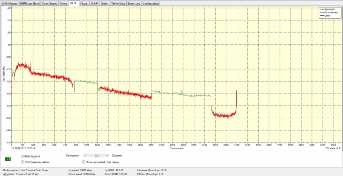Click the Other legend entry
Image resolution: width=343 pixels, height=176 pixels.
coord(325,16)
